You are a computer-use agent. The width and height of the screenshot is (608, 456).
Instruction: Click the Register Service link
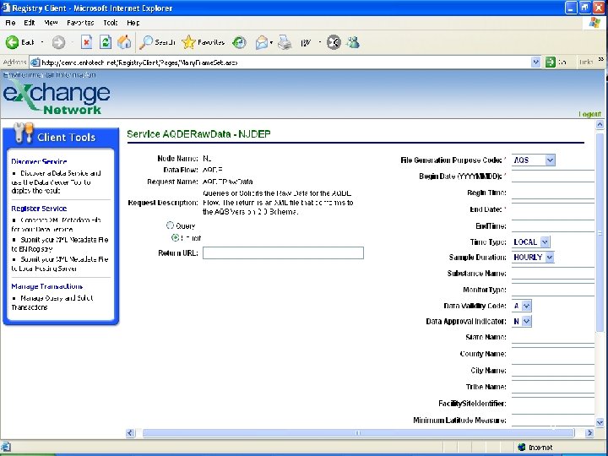pos(39,209)
